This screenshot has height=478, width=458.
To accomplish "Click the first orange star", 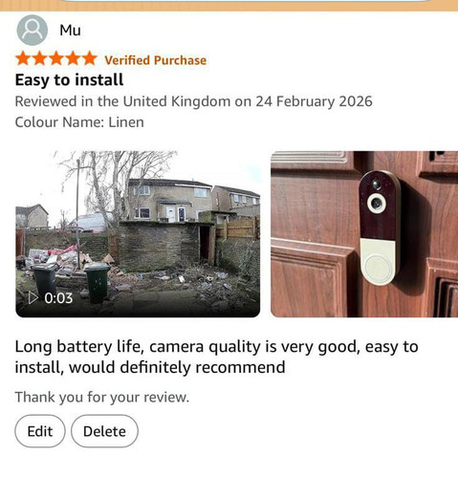I will [x=23, y=58].
